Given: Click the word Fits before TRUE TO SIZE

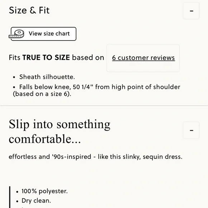Looking at the screenshot, I should coord(15,58).
